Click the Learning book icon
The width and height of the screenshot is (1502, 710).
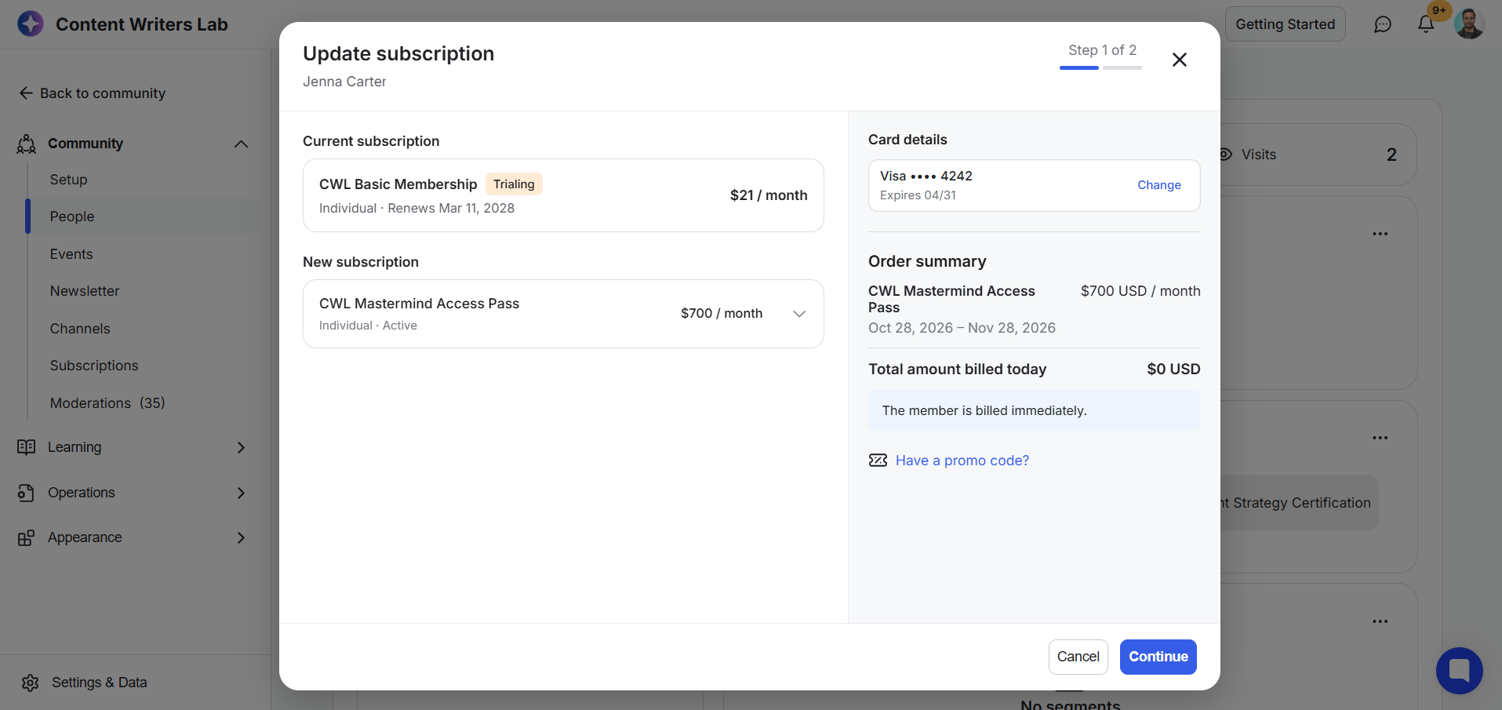click(27, 447)
